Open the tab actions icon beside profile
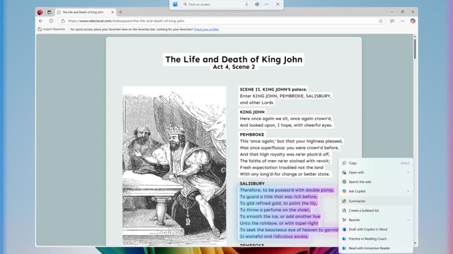 (x=49, y=12)
